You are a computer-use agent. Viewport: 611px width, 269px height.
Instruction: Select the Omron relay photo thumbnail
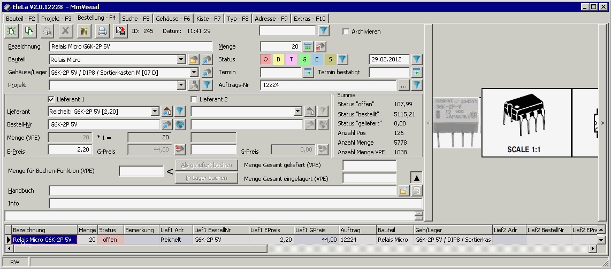tap(457, 123)
